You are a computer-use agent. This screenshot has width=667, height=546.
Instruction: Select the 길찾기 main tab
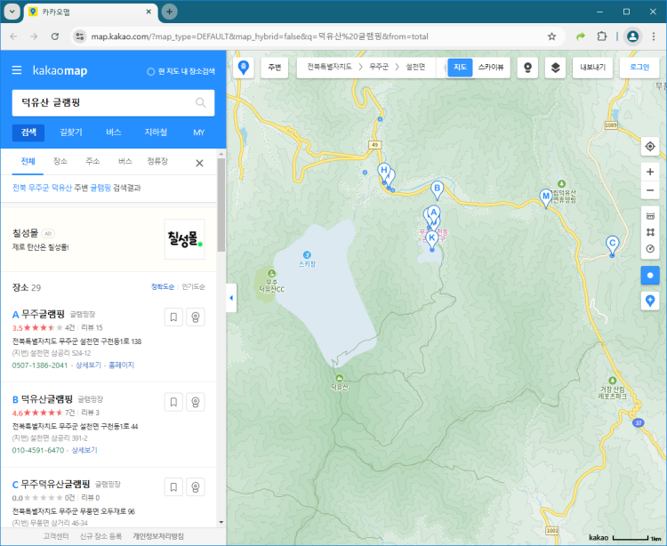71,132
